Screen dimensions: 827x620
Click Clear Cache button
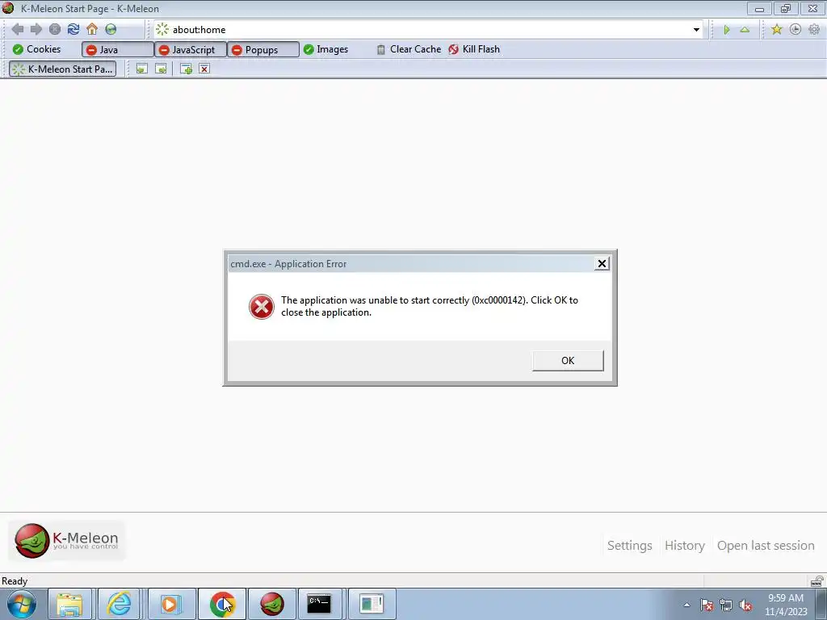point(409,49)
